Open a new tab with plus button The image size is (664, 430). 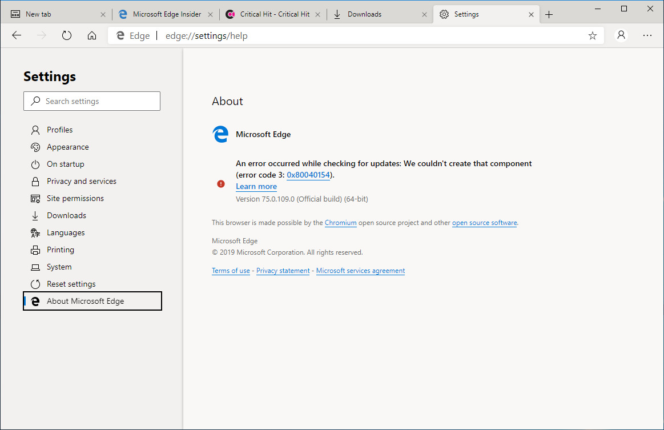(549, 14)
